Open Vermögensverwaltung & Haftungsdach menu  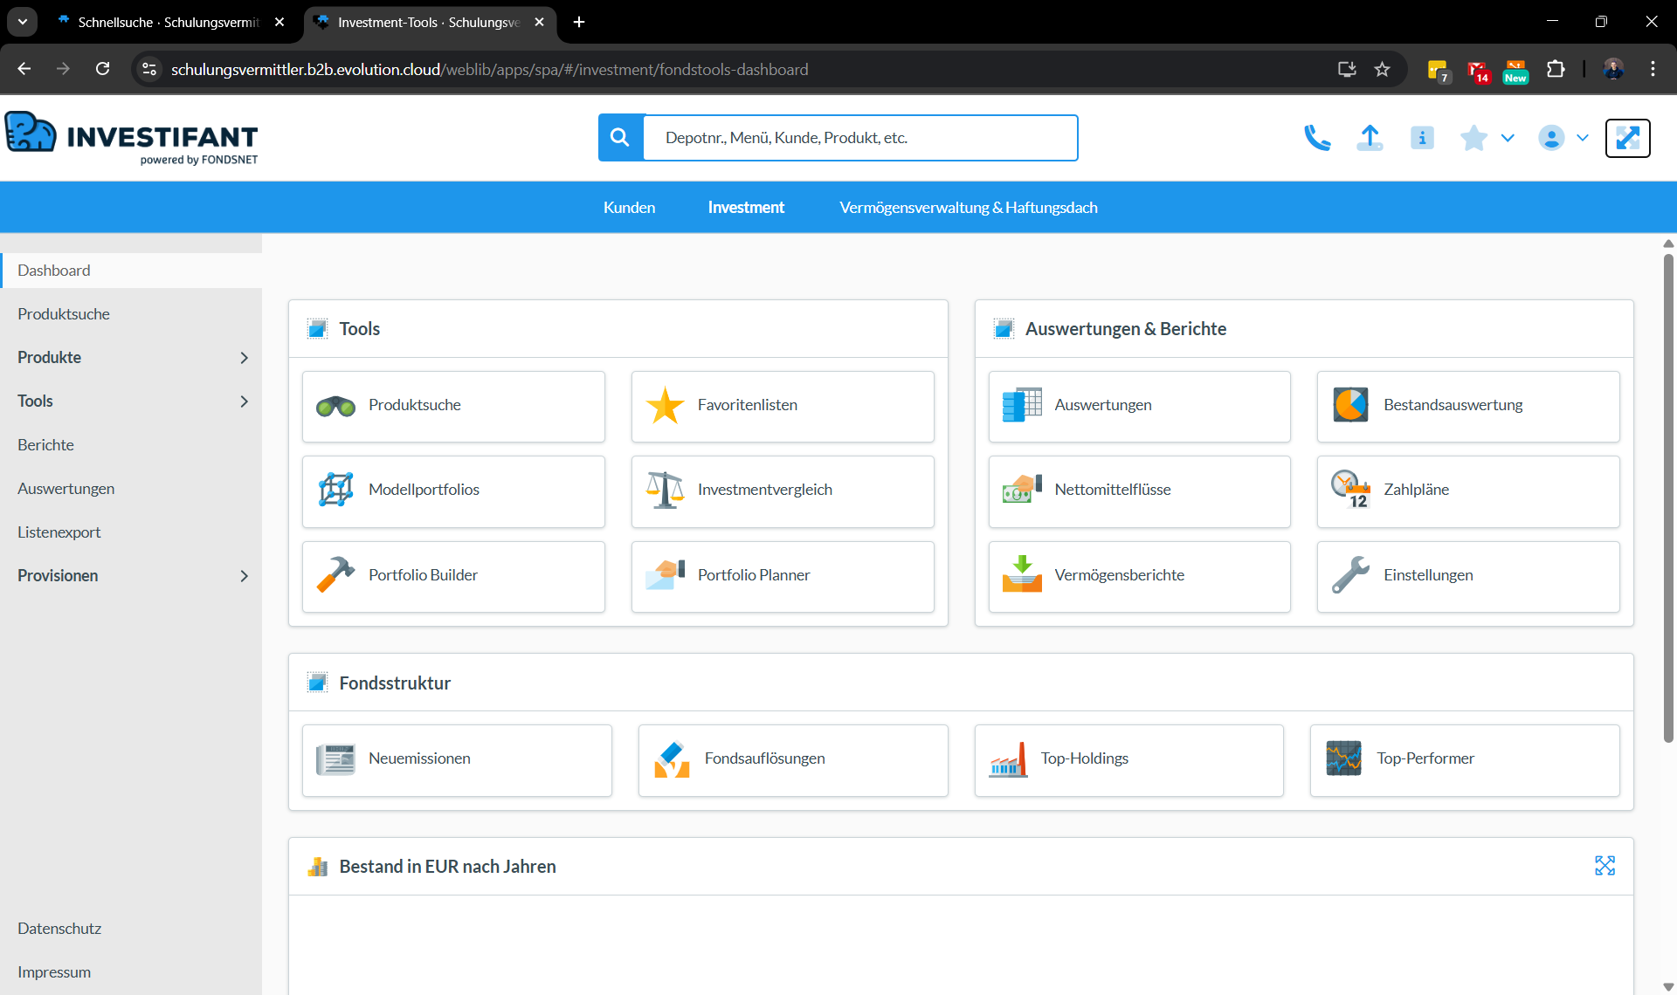pyautogui.click(x=968, y=208)
